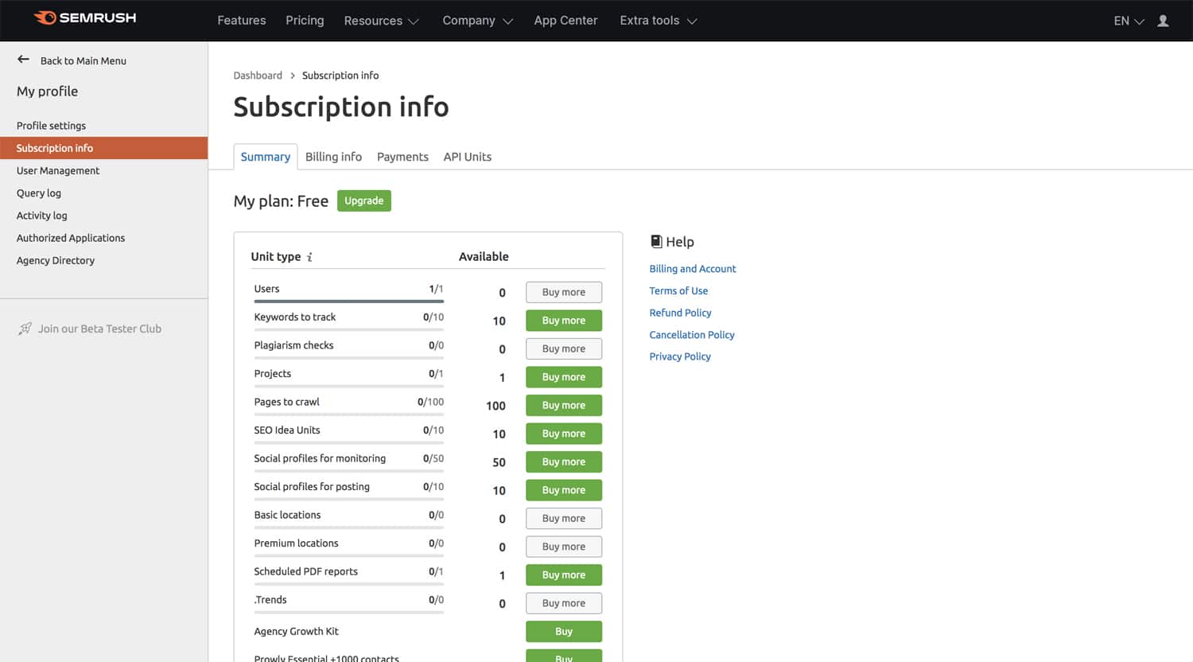
Task: Open Features in the top menu
Action: [242, 21]
